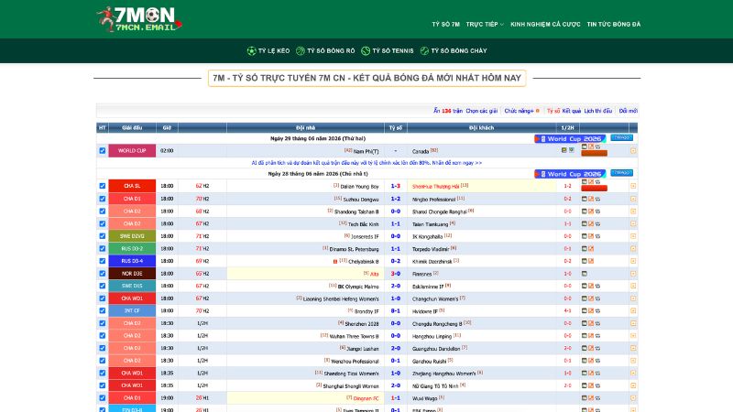
Task: Switch to the Lịch thi đấu tab
Action: [x=598, y=111]
